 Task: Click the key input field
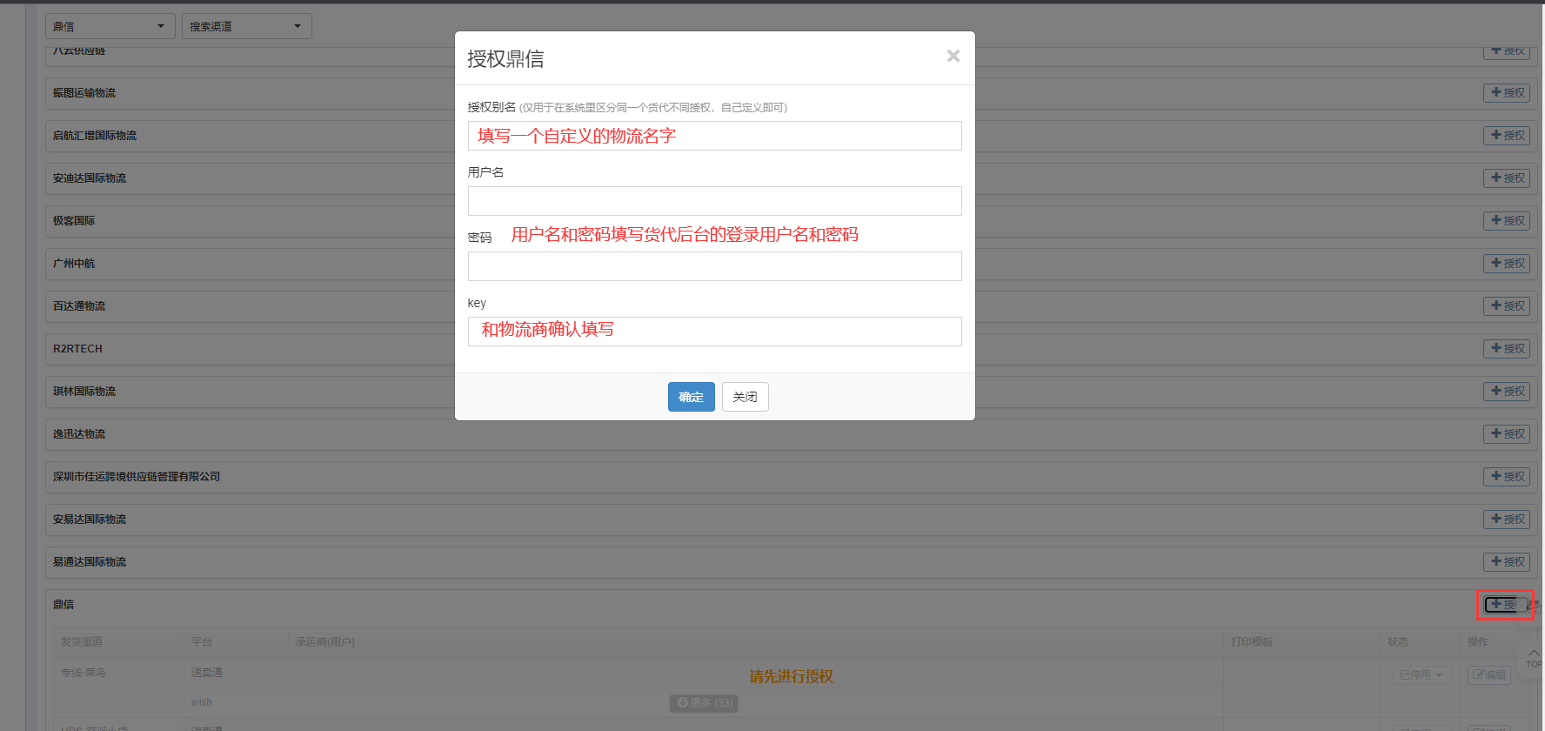714,332
